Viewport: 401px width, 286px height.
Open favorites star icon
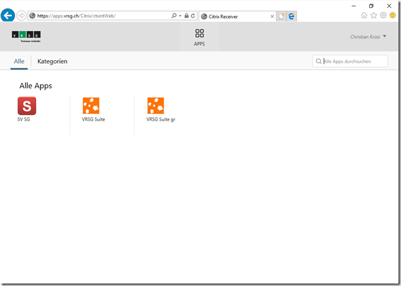[x=374, y=16]
